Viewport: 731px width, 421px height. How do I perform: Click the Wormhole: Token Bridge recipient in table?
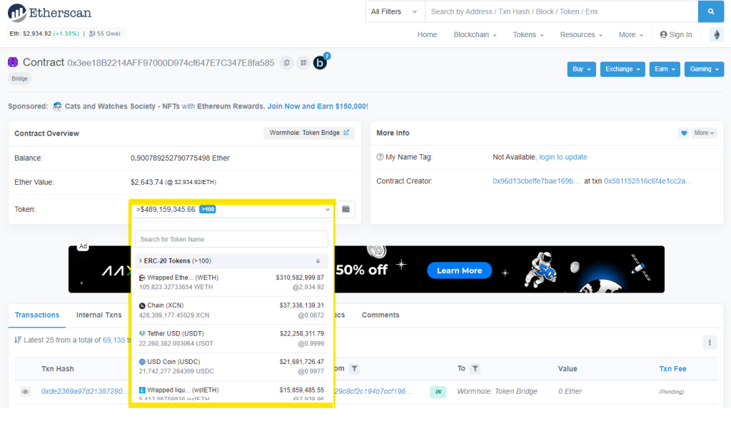tap(497, 392)
